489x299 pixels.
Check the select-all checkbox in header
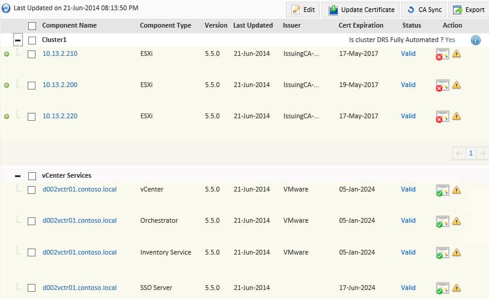[x=32, y=26]
